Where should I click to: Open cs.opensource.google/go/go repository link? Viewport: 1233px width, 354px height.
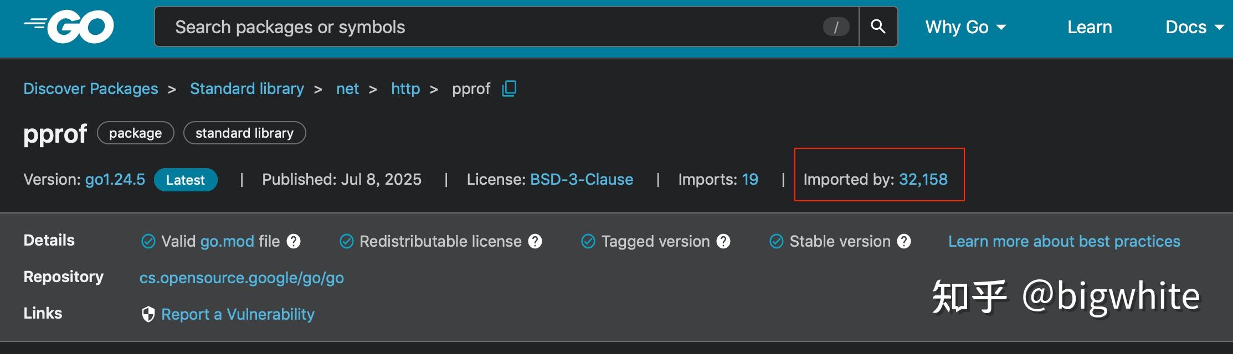pos(242,278)
